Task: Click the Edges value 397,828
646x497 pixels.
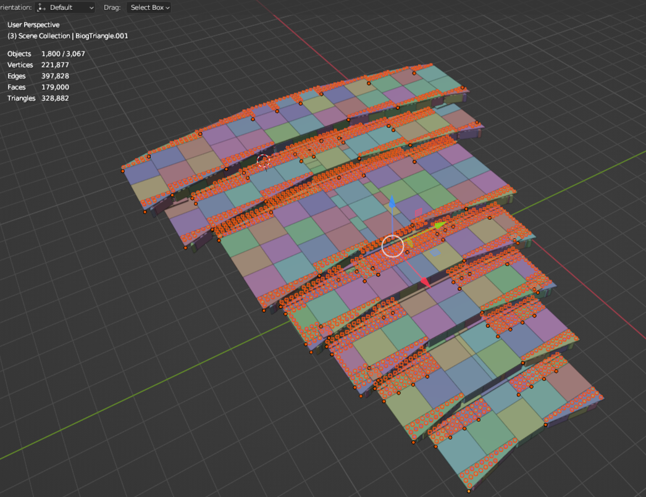Action: [x=55, y=76]
